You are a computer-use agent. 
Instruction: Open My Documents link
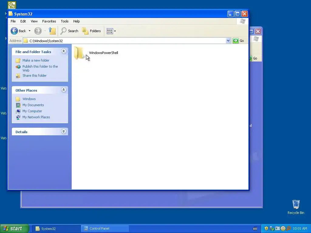point(33,105)
